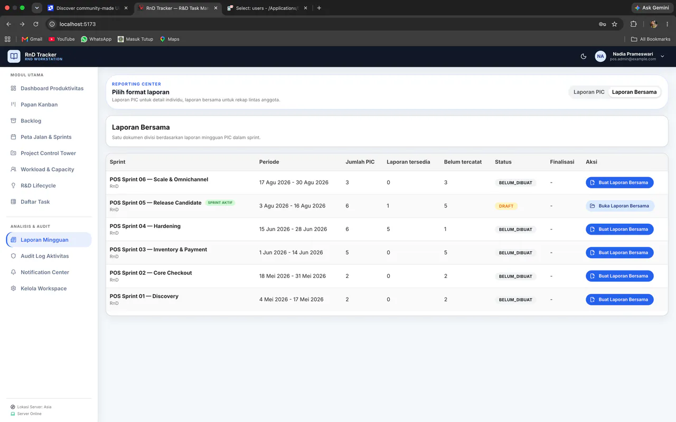Viewport: 676px width, 422px height.
Task: Open Notification Center bell icon
Action: coord(13,272)
